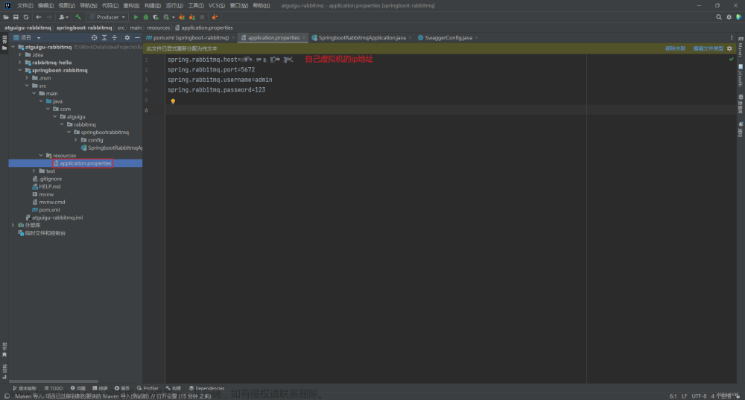
Task: Click the green checkmark inspection indicator
Action: click(x=732, y=60)
